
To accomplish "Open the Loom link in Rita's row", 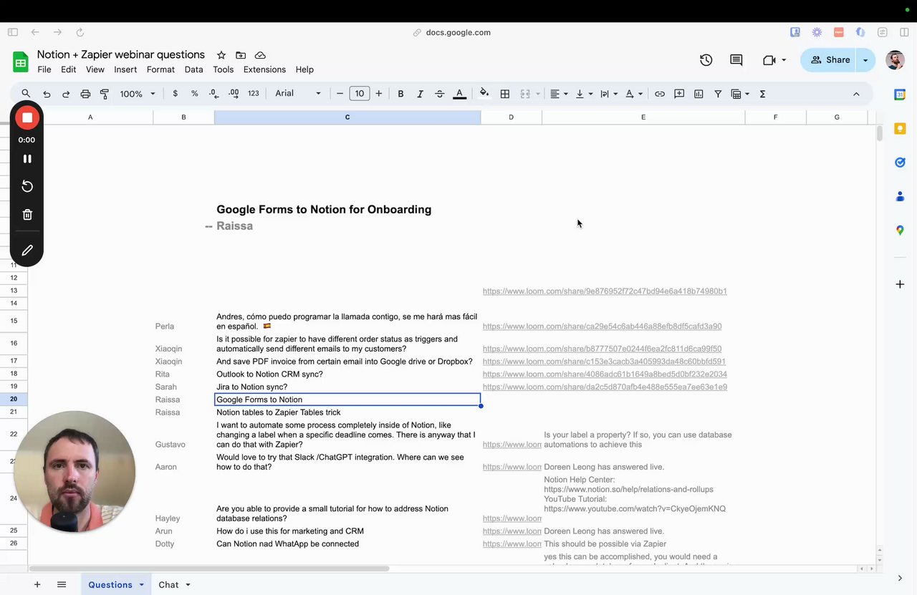I will click(x=605, y=374).
